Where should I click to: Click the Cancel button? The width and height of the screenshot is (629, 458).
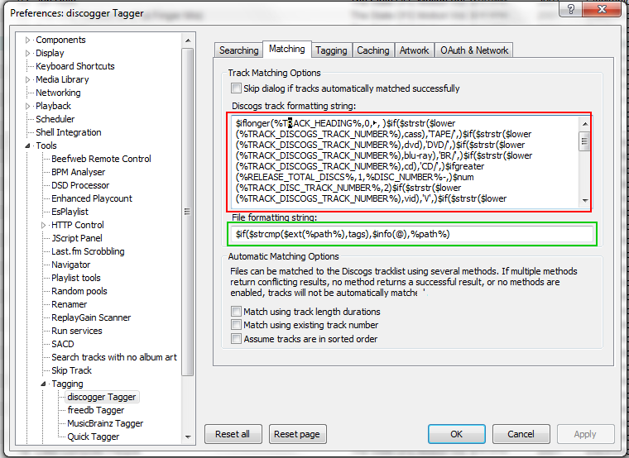[x=521, y=434]
